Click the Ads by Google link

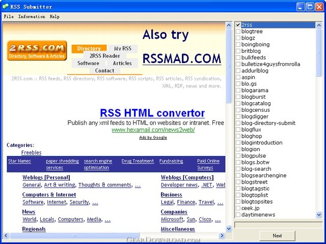coord(153,137)
